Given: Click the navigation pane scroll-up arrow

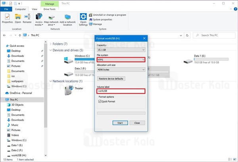Looking at the screenshot, I should pyautogui.click(x=46, y=42).
